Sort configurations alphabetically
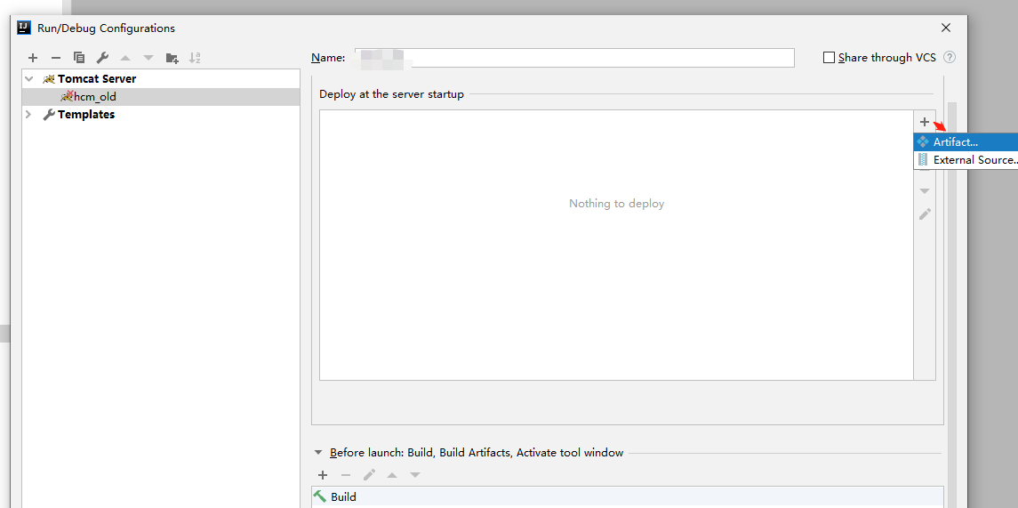The width and height of the screenshot is (1018, 508). tap(195, 58)
